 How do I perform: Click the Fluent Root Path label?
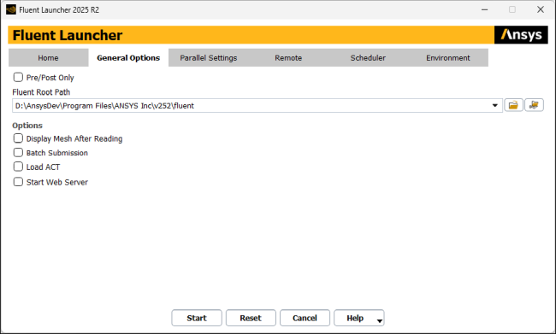pos(41,92)
